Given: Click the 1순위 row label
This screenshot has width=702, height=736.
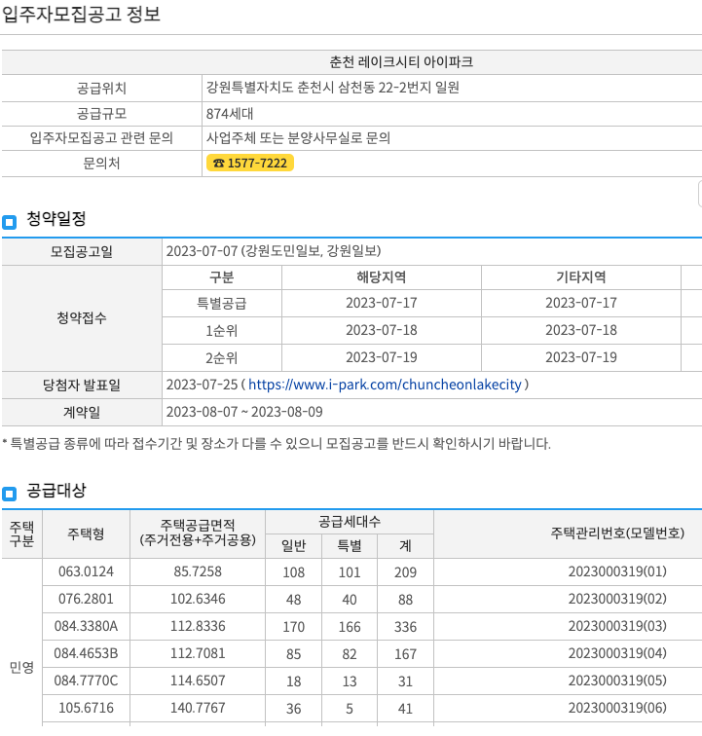Looking at the screenshot, I should [222, 330].
